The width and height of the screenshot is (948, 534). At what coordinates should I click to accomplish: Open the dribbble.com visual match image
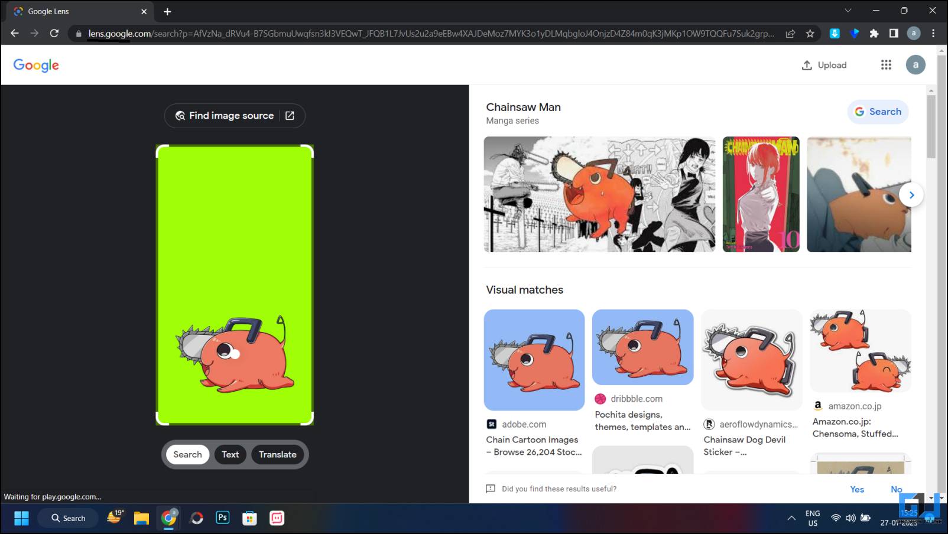[x=643, y=347]
